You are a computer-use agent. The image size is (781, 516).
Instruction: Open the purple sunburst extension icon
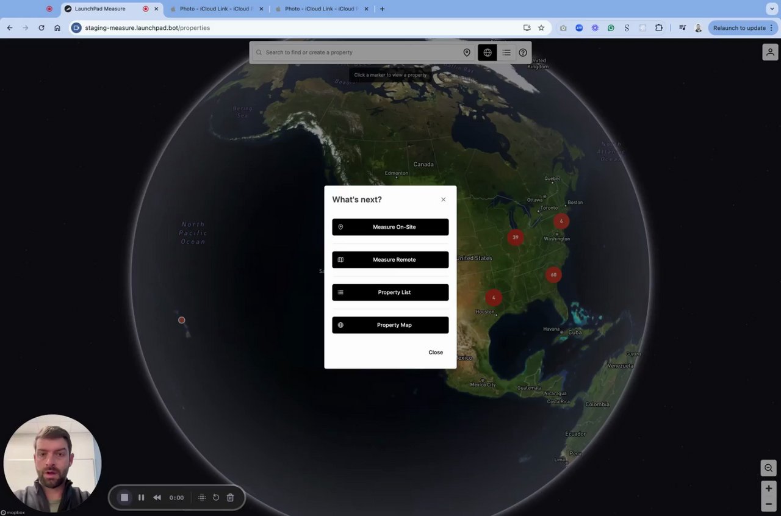(x=595, y=28)
